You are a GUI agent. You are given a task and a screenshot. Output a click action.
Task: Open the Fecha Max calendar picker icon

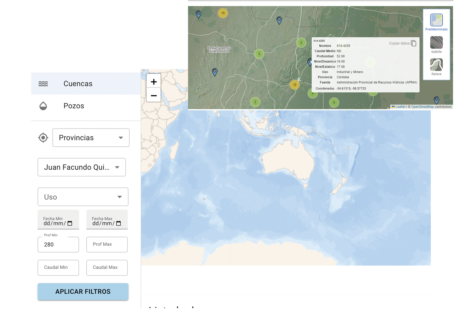[118, 223]
